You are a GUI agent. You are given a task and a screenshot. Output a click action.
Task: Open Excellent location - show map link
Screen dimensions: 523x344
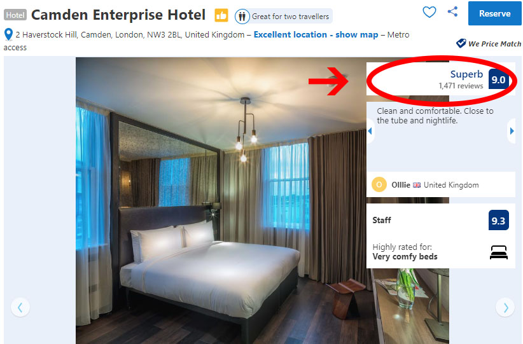click(316, 35)
